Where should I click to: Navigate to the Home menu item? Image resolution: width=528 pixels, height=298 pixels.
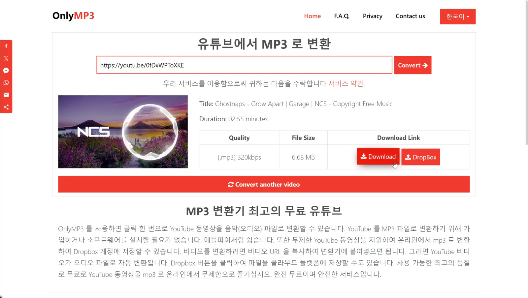(312, 16)
